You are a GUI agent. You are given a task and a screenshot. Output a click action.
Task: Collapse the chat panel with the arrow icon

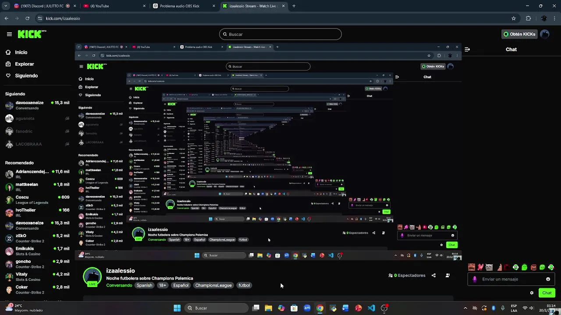(467, 49)
